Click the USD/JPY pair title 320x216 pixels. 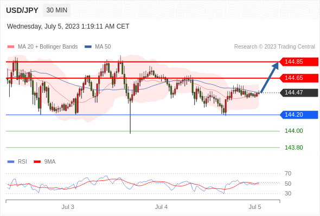[x=22, y=10]
